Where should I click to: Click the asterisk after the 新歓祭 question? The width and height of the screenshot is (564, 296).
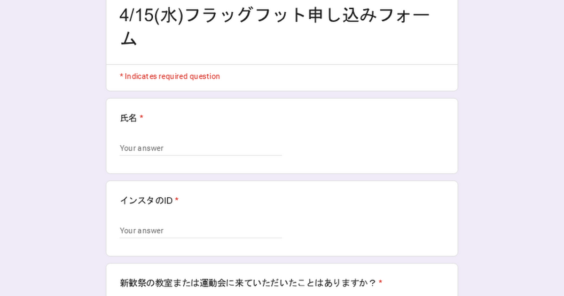point(380,282)
